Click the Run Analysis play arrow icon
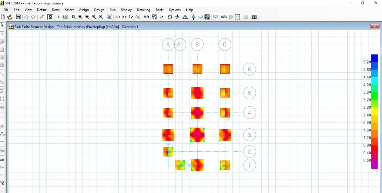This screenshot has height=193, width=382. coord(58,17)
